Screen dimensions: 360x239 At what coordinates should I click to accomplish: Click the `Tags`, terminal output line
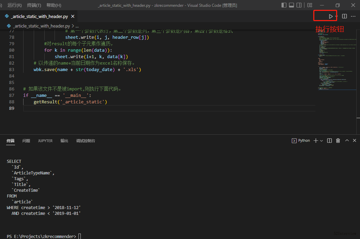pos(20,179)
